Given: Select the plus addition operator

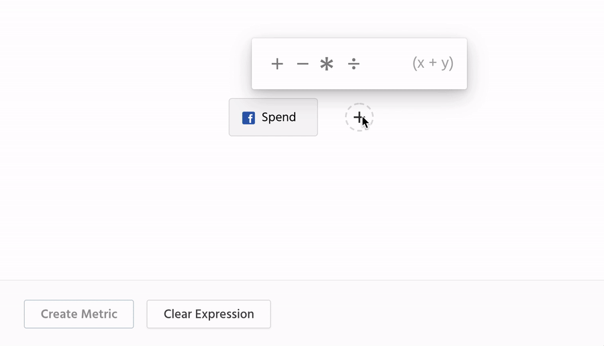Looking at the screenshot, I should (277, 64).
